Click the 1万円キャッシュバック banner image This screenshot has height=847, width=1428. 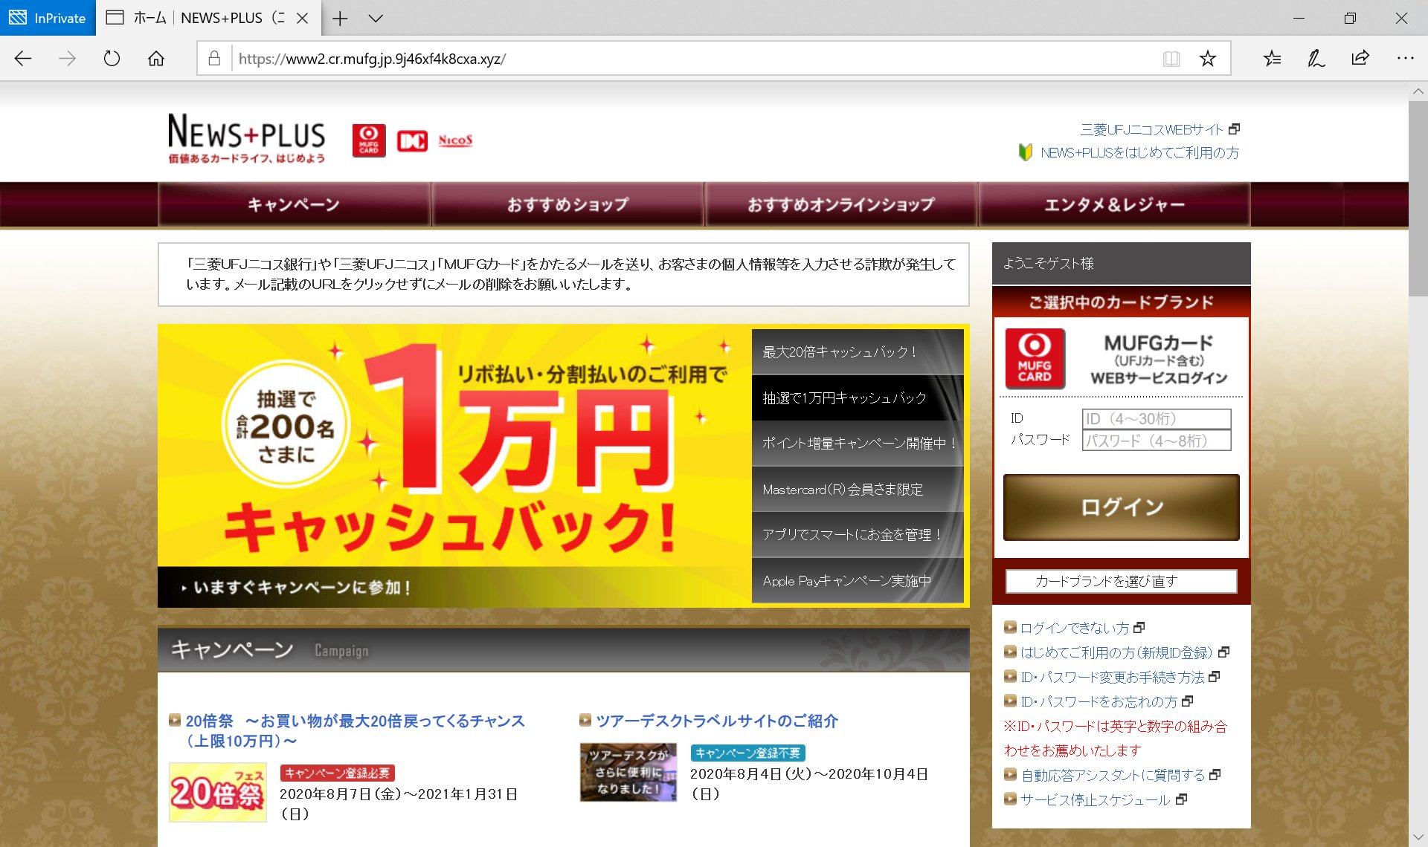coord(454,446)
